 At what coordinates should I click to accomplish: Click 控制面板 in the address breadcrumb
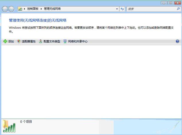coord(33,9)
